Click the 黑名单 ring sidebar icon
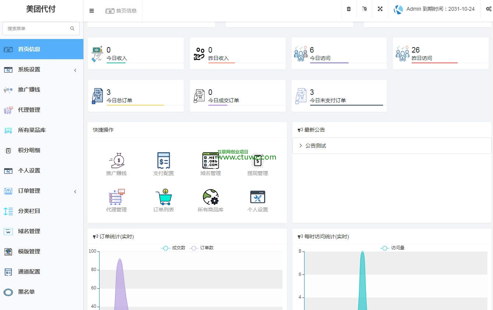 (x=8, y=292)
